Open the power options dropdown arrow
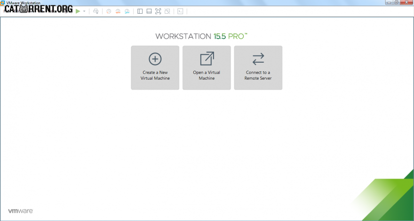This screenshot has width=414, height=221. [x=84, y=11]
